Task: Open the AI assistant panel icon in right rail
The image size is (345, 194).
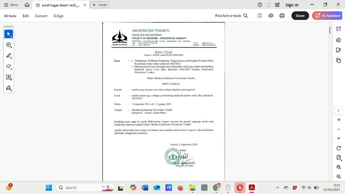Action: coord(339,29)
